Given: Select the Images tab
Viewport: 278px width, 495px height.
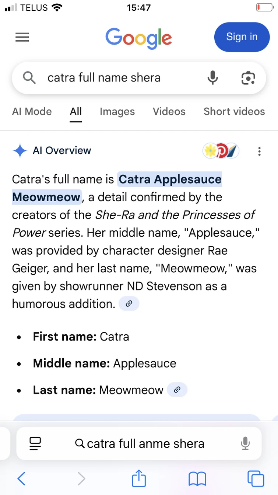Looking at the screenshot, I should 117,111.
